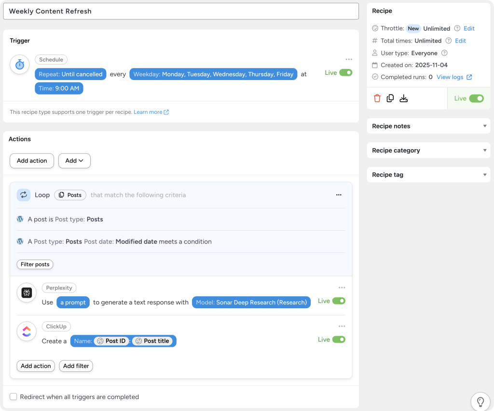Delete the recipe via the red trash icon
494x411 pixels.
click(x=377, y=98)
